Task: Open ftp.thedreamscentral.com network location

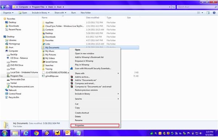Action: (x=22, y=87)
